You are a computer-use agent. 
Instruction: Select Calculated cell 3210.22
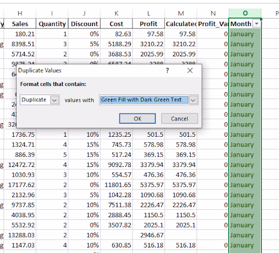click(181, 44)
